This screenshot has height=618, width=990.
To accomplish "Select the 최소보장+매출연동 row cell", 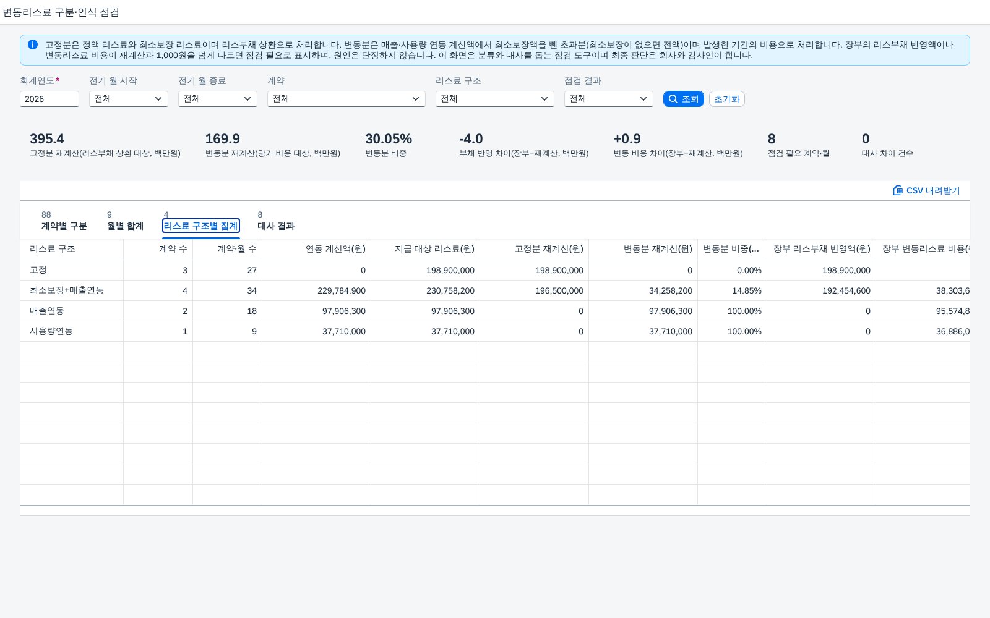I will [x=72, y=290].
